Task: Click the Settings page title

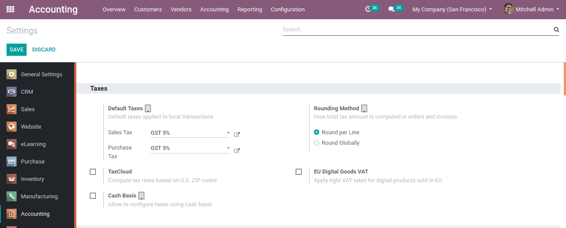Action: click(22, 31)
